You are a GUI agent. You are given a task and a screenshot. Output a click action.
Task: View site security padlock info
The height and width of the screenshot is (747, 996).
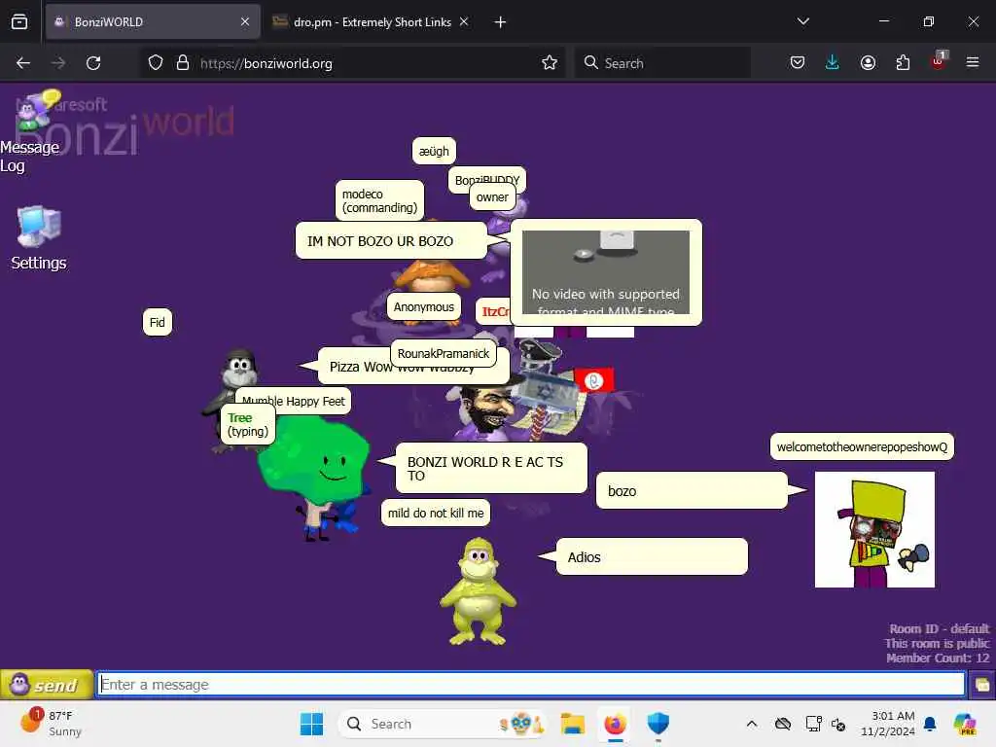[x=183, y=63]
